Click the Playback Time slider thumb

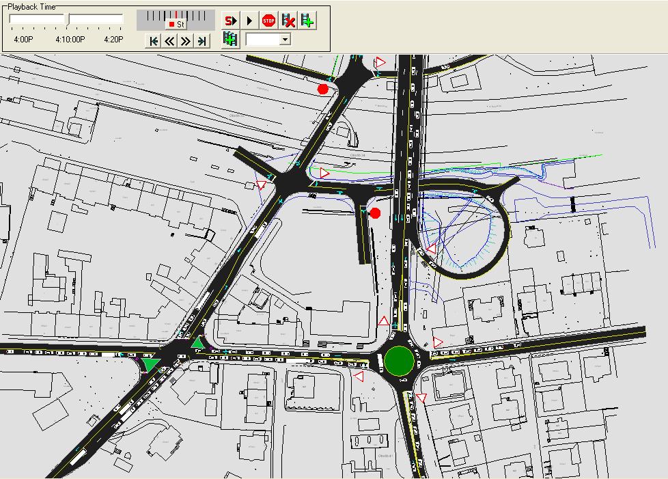click(67, 19)
